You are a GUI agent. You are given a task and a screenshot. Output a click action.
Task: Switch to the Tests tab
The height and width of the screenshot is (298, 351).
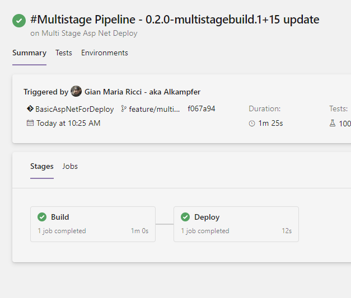pos(63,53)
